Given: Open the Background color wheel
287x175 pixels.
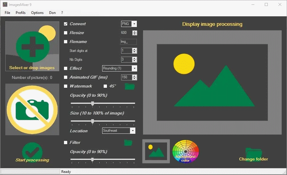Looking at the screenshot, I should pyautogui.click(x=186, y=151).
